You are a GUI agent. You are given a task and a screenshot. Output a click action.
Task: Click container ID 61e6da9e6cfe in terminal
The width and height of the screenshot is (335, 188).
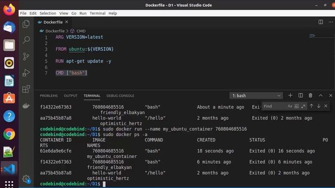[55, 151]
